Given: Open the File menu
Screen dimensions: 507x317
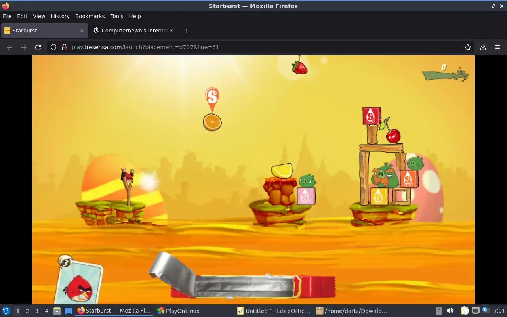Looking at the screenshot, I should click(7, 16).
